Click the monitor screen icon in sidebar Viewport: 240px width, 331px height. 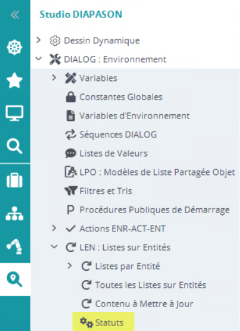click(14, 113)
